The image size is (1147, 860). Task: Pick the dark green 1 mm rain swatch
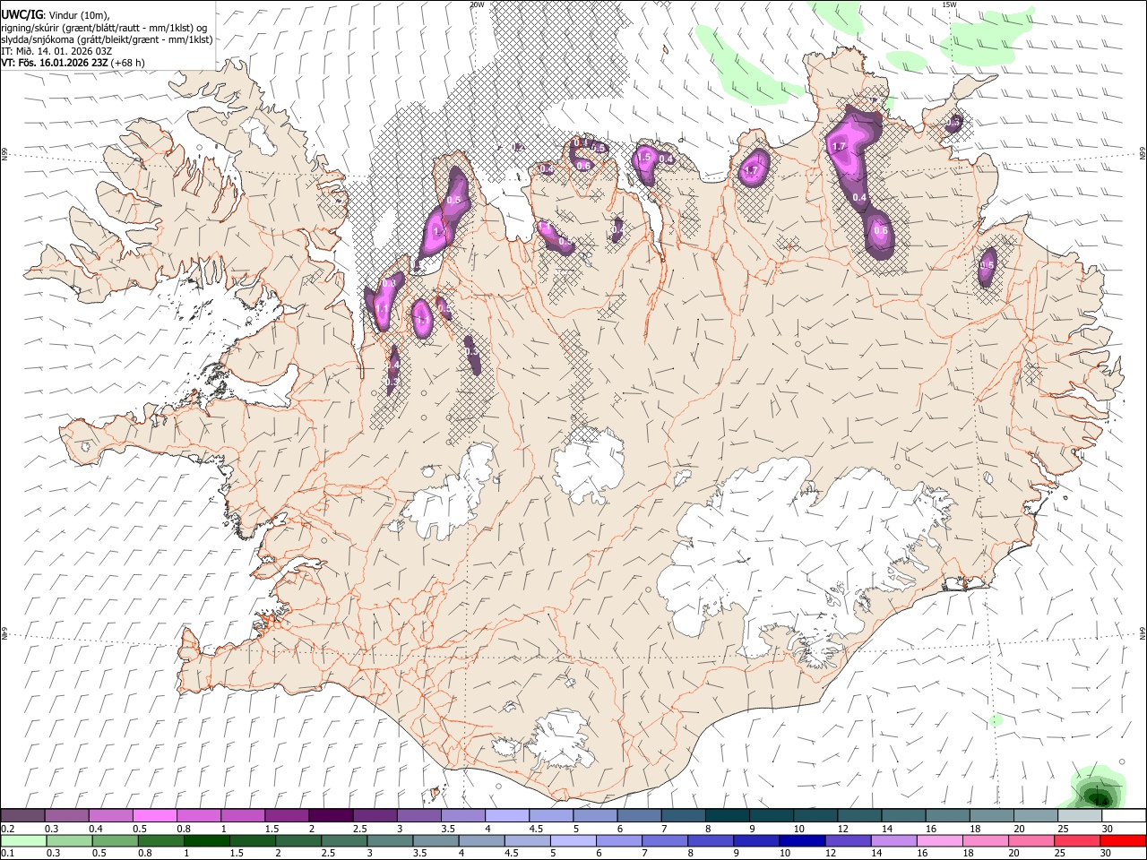coord(207,839)
